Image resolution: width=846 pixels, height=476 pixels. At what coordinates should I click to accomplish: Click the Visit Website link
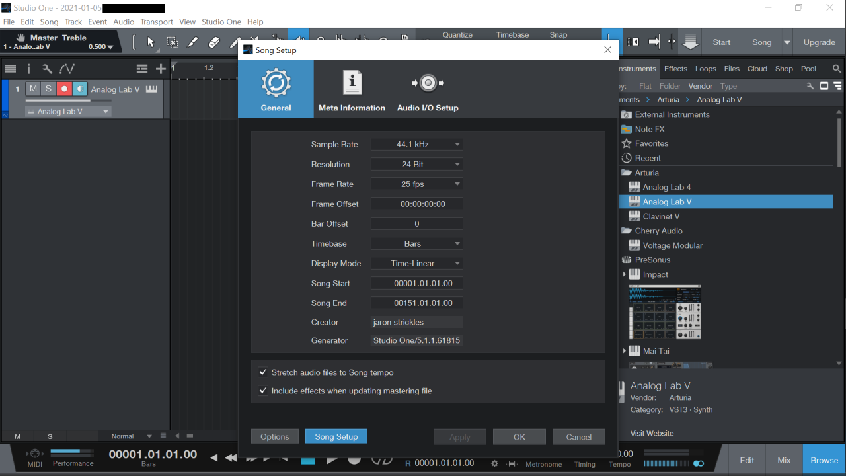(x=652, y=434)
